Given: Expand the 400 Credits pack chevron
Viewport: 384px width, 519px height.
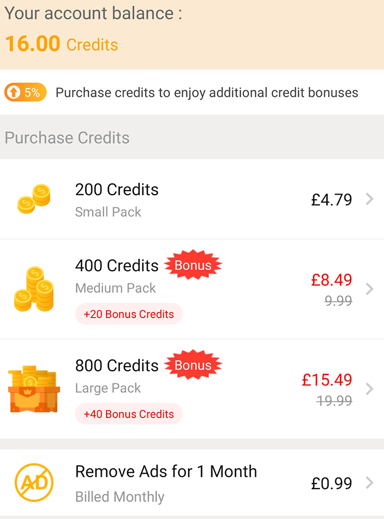Looking at the screenshot, I should pos(371,289).
